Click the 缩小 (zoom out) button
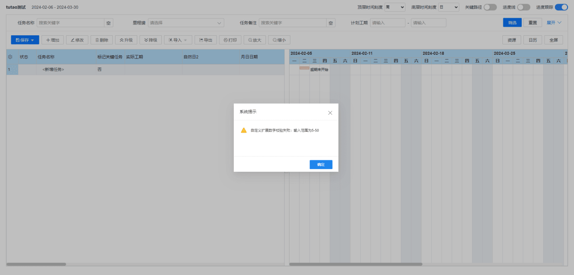 pyautogui.click(x=279, y=40)
